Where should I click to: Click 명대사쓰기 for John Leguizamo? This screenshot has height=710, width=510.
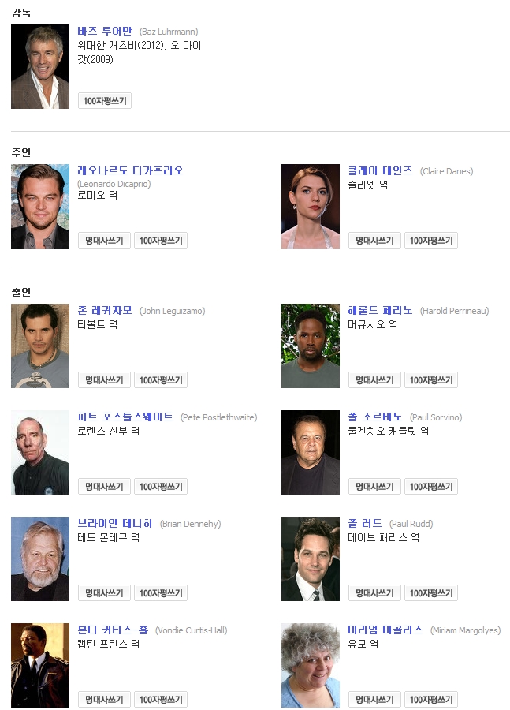[104, 380]
